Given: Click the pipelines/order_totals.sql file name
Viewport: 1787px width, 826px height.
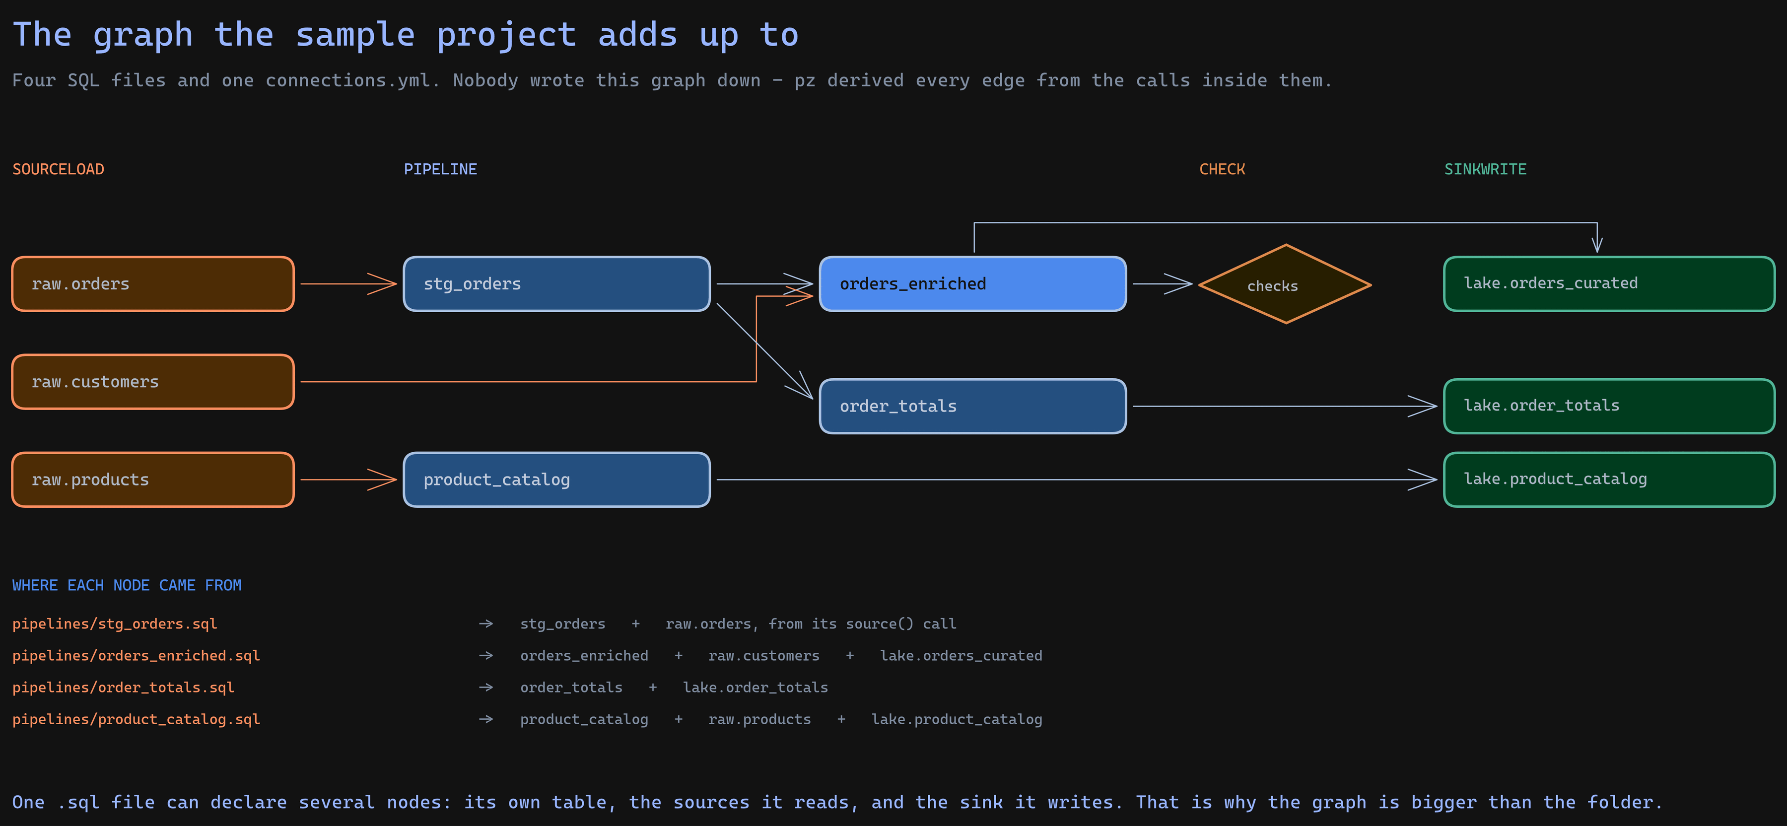Looking at the screenshot, I should [x=124, y=688].
